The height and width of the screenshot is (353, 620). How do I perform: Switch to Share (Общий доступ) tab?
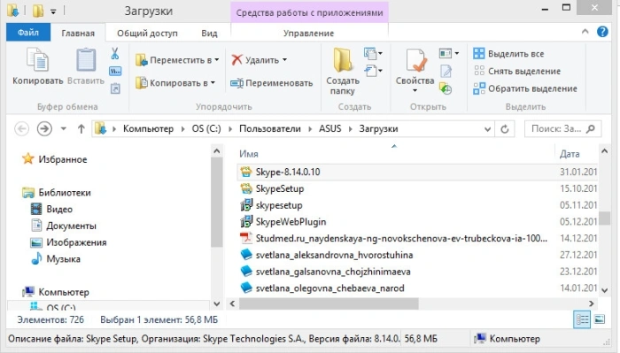point(147,33)
